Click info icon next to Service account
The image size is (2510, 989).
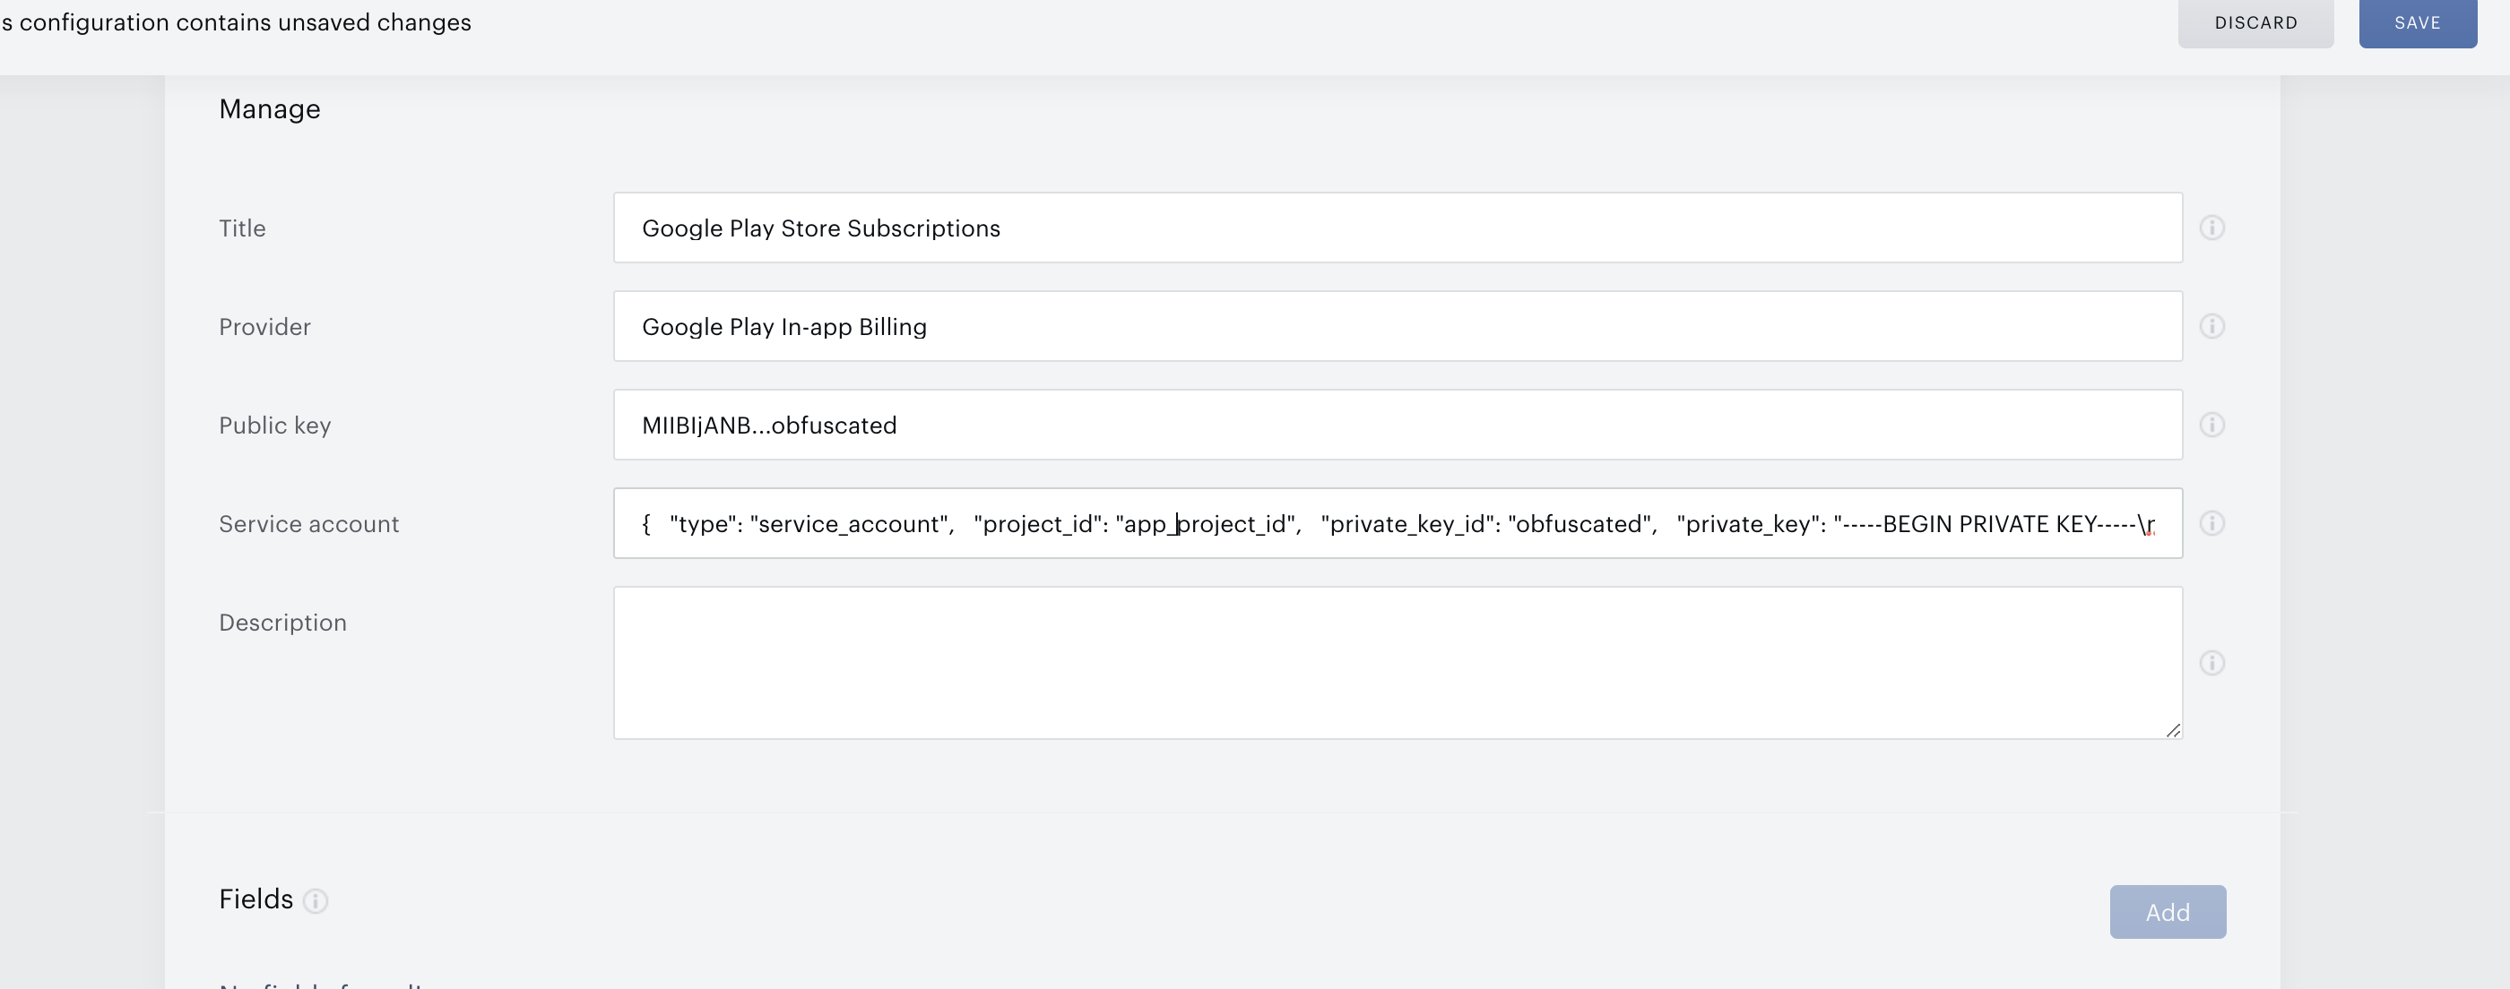(x=2211, y=524)
